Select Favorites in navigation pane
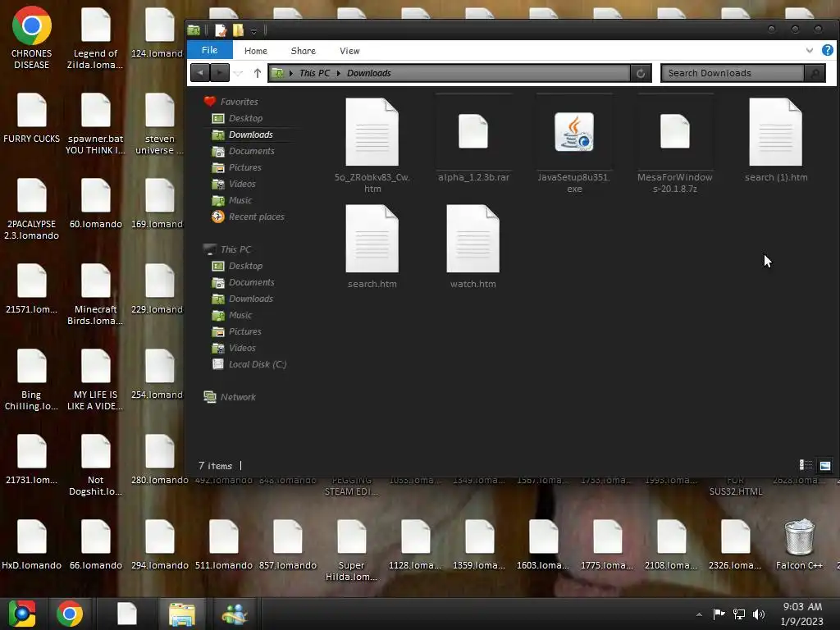Screen dimensions: 840x630 (231, 102)
